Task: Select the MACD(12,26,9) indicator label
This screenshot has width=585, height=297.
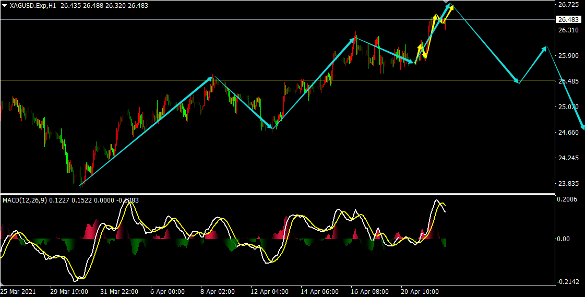Action: (x=26, y=200)
